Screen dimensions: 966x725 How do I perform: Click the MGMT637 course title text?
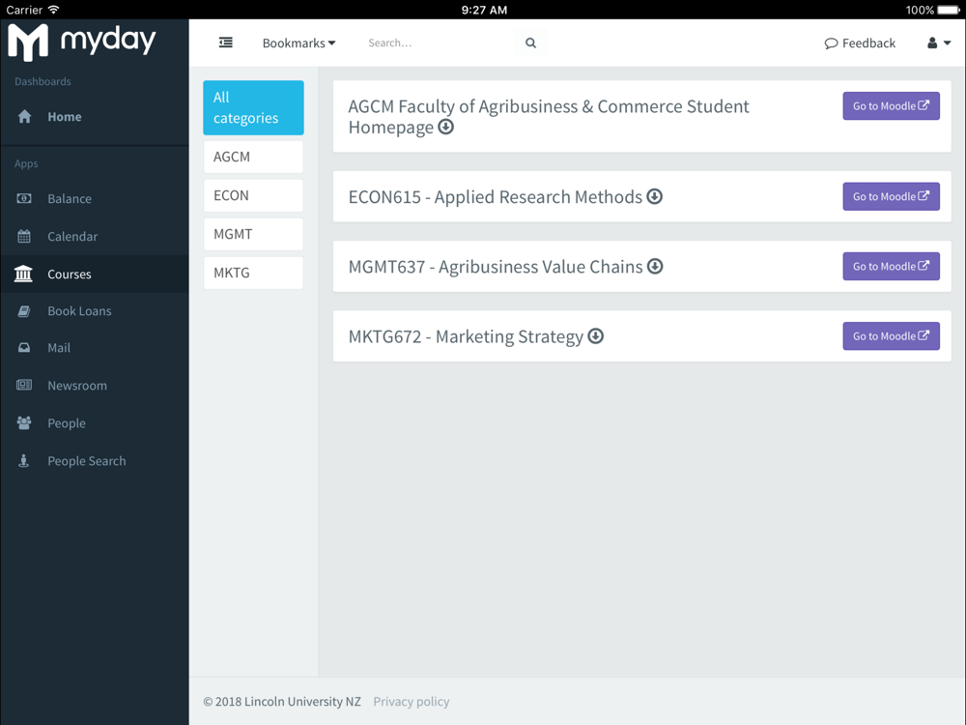coord(496,267)
